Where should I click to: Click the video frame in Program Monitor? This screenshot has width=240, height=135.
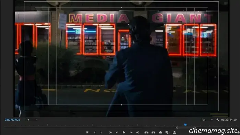pyautogui.click(x=121, y=59)
